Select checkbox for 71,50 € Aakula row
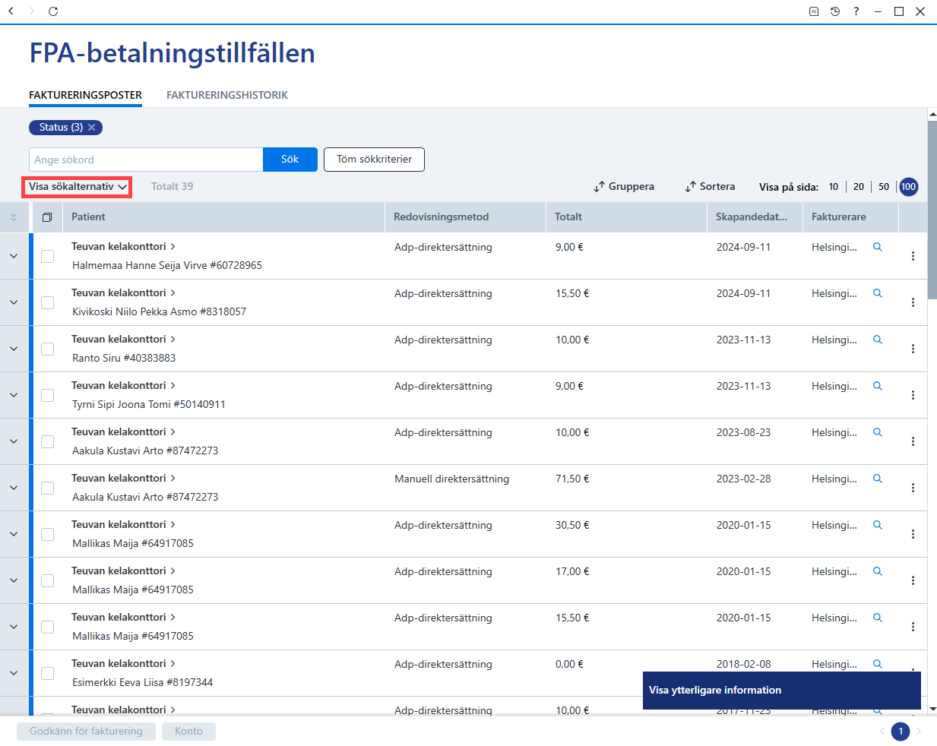Image resolution: width=937 pixels, height=746 pixels. click(47, 488)
